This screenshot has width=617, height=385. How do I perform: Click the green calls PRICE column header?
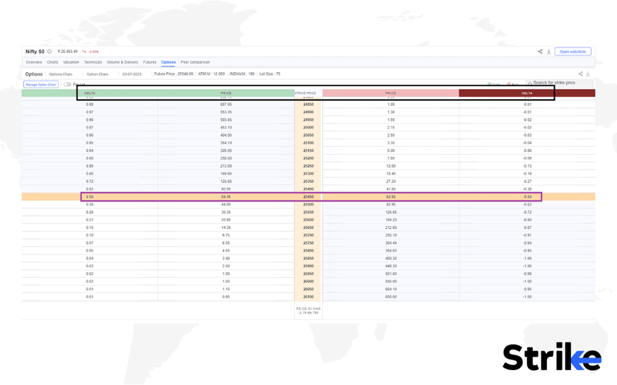click(x=226, y=93)
